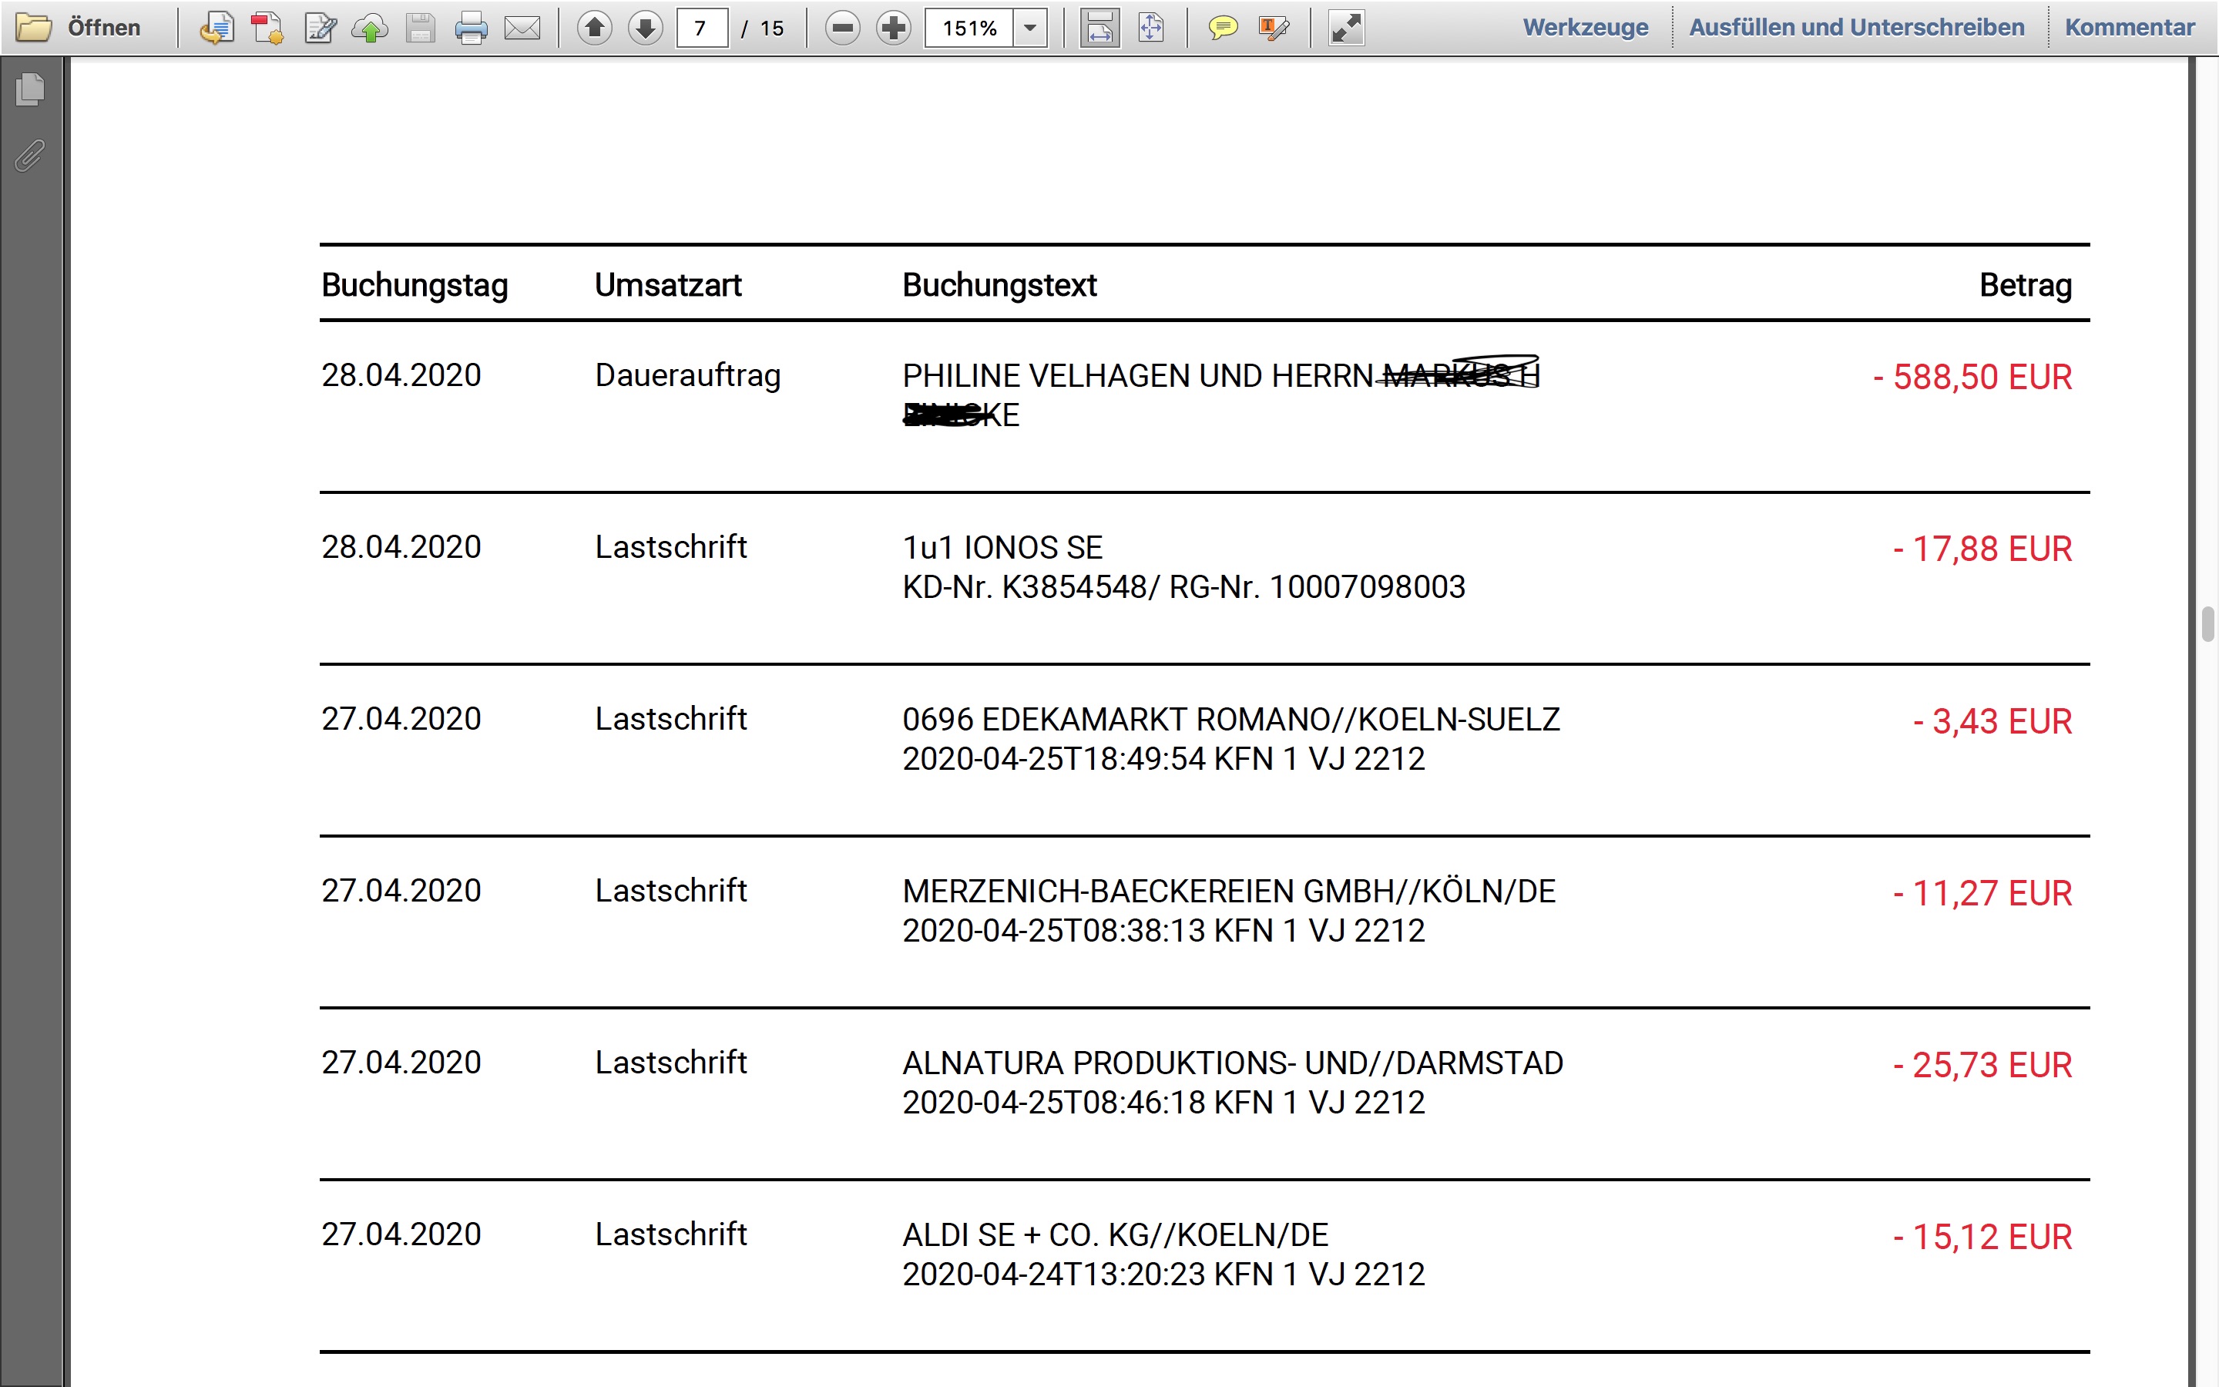Click the cloud upload icon
Screen dimensions: 2219x1387
(x=370, y=29)
